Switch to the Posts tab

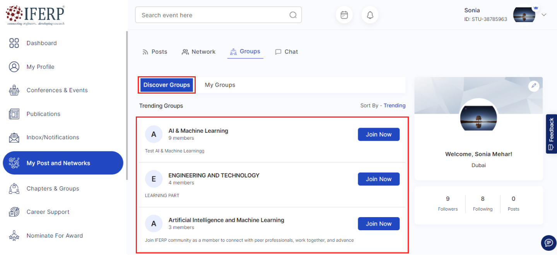click(x=155, y=52)
